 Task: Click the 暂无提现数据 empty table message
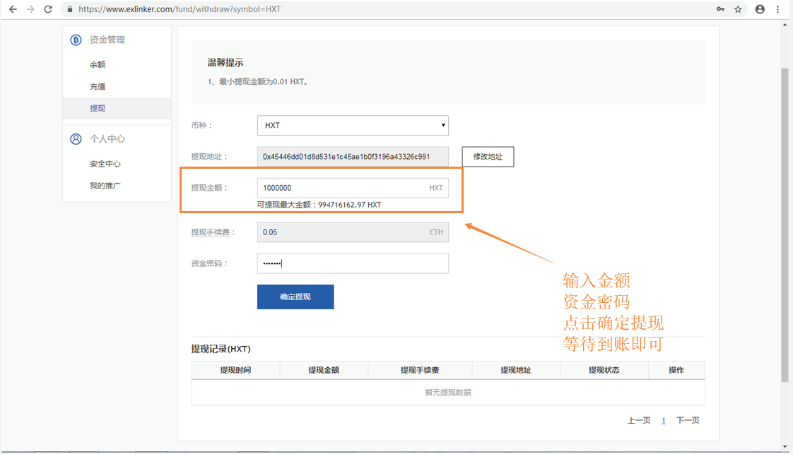click(448, 393)
